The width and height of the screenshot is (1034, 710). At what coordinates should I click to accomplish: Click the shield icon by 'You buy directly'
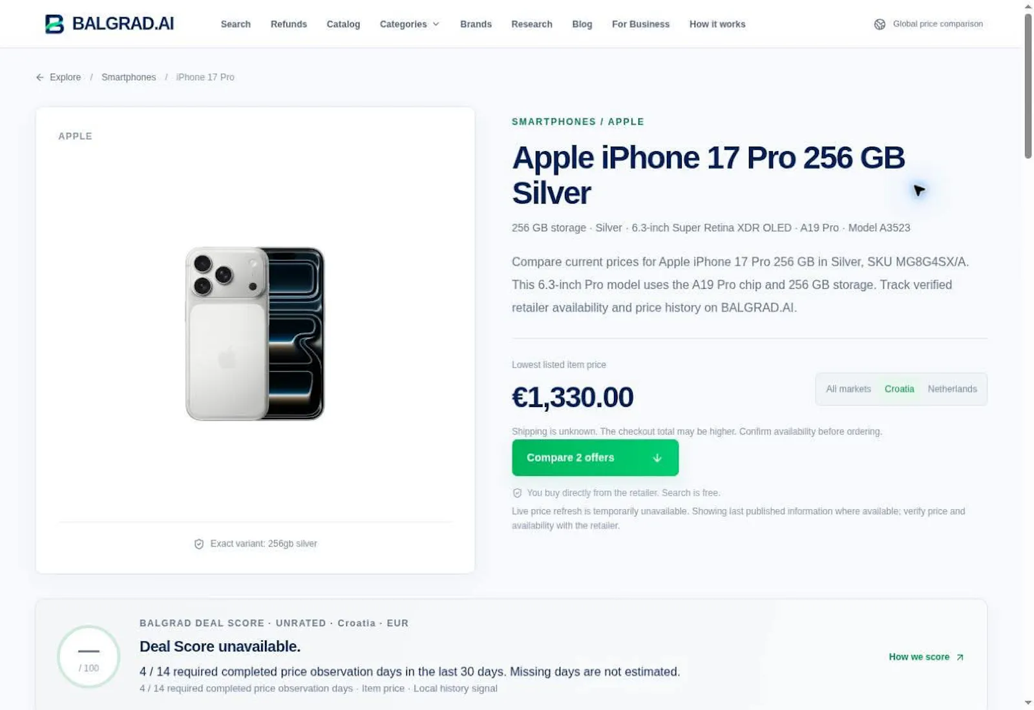[x=517, y=493]
